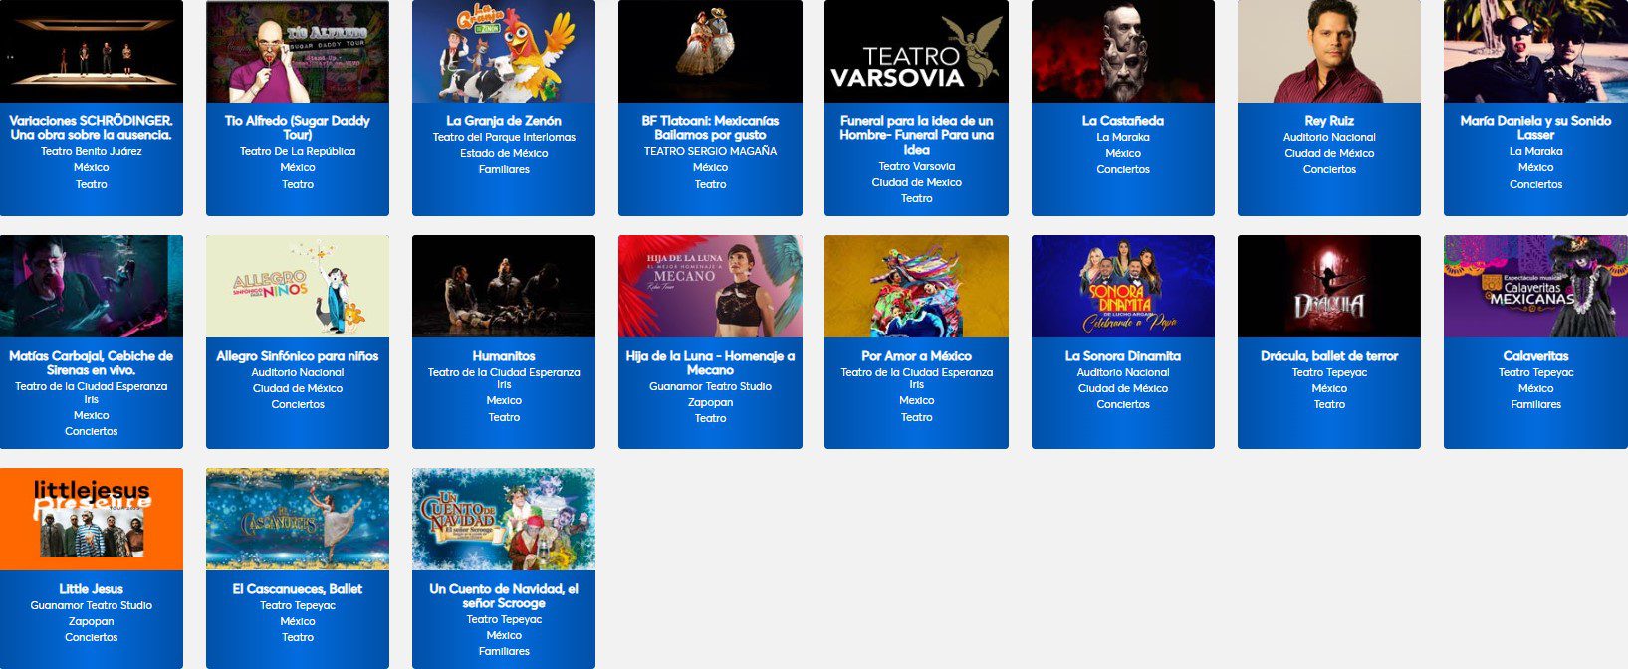Open Hija de la Luna Mecano poster
The width and height of the screenshot is (1628, 669).
point(710,286)
